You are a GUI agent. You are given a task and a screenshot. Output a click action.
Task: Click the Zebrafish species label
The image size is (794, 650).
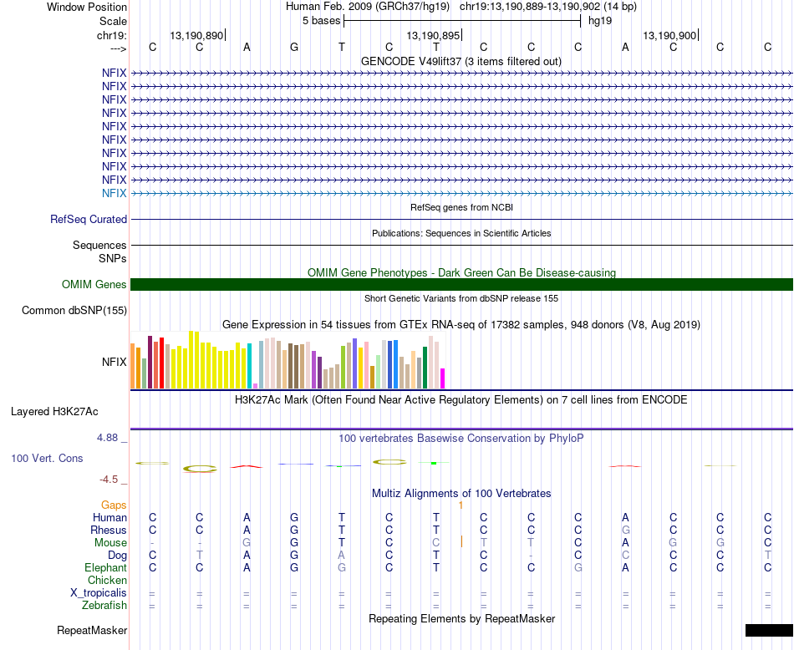(x=104, y=605)
